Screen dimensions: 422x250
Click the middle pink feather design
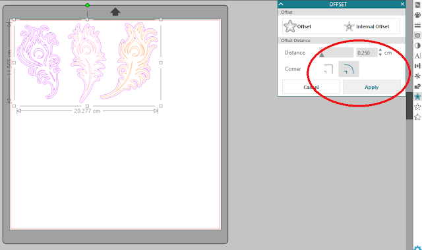[x=86, y=63]
